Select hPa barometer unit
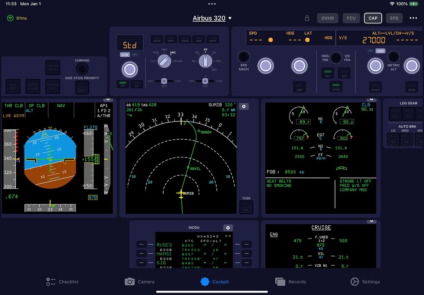 click(x=135, y=54)
